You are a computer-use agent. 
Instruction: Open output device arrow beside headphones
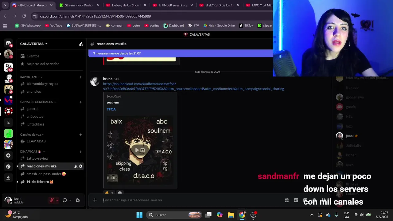pyautogui.click(x=70, y=200)
